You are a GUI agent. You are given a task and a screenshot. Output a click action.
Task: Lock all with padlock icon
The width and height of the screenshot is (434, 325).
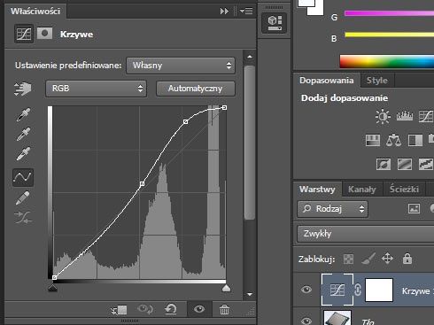pyautogui.click(x=407, y=259)
